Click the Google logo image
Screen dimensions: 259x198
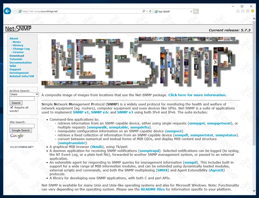pyautogui.click(x=17, y=136)
